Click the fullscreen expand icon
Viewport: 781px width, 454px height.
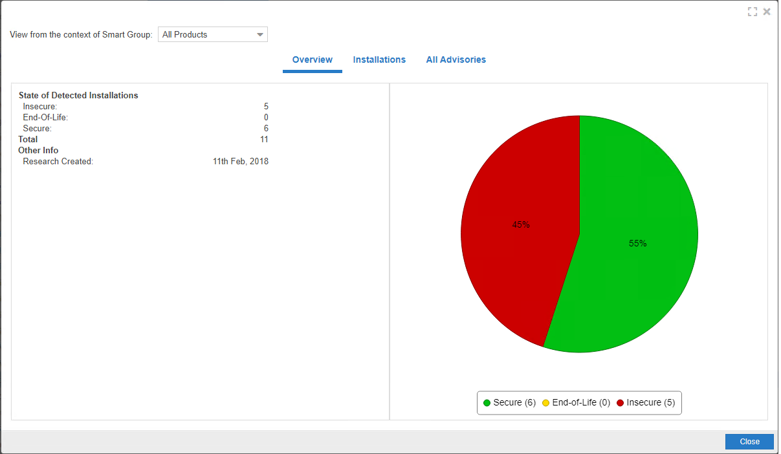coord(752,12)
